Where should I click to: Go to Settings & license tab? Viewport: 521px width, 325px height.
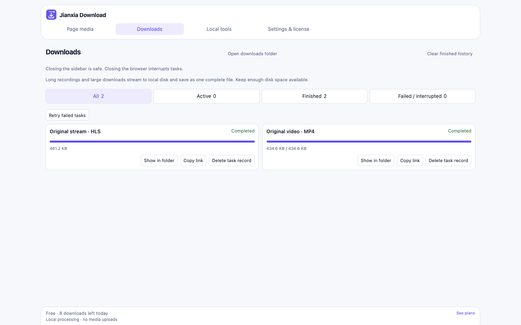pyautogui.click(x=289, y=29)
